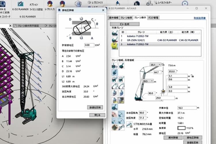
Task: Click the 作業半径 18.3 input field
Action: (x=187, y=107)
